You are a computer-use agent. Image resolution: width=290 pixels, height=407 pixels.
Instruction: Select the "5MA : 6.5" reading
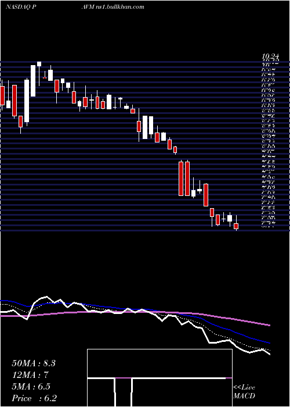point(31,387)
